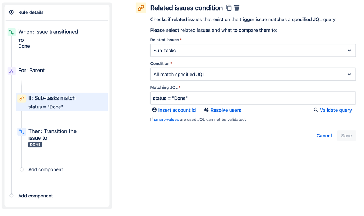Screen dimensions: 364x216
Task: Click Resolve users
Action: [x=223, y=110]
